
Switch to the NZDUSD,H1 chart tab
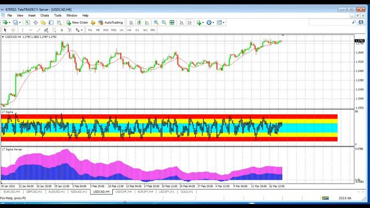coord(79,192)
